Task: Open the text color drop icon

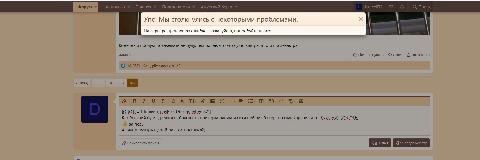Action: [x=173, y=101]
